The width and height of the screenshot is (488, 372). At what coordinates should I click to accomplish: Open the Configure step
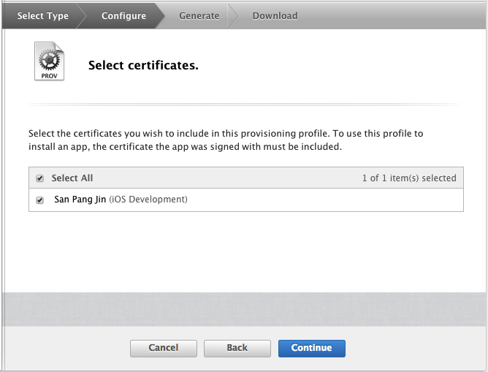coord(123,15)
